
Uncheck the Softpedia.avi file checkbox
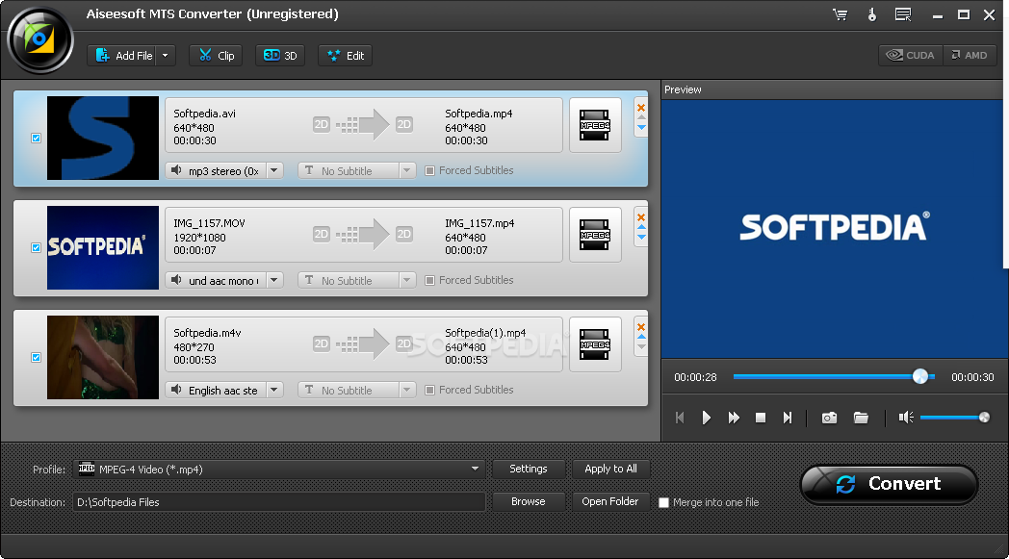[36, 139]
